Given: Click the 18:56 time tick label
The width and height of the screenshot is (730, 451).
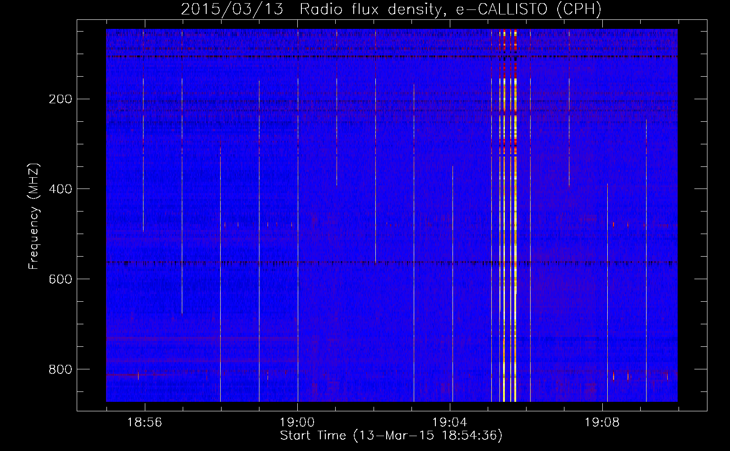Looking at the screenshot, I should click(x=144, y=423).
